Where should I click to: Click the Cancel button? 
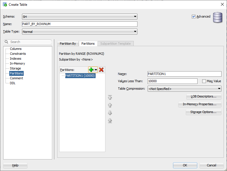(x=211, y=165)
